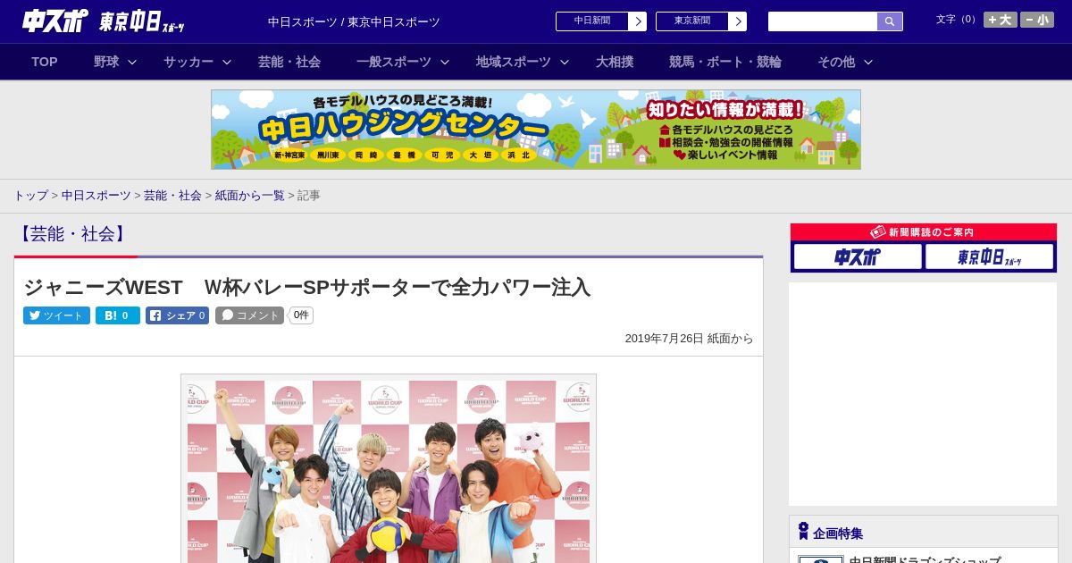The width and height of the screenshot is (1072, 563).
Task: Click the search text field
Action: pyautogui.click(x=823, y=21)
